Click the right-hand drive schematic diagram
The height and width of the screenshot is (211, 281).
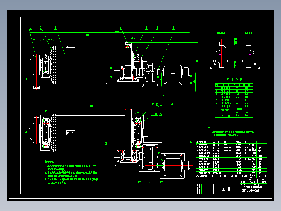click(x=218, y=56)
